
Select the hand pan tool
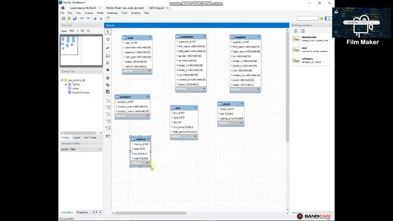point(108,39)
